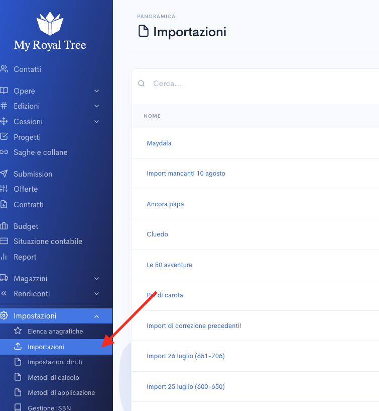The image size is (379, 411).
Task: Open Import di correzione precedenti!
Action: click(194, 326)
